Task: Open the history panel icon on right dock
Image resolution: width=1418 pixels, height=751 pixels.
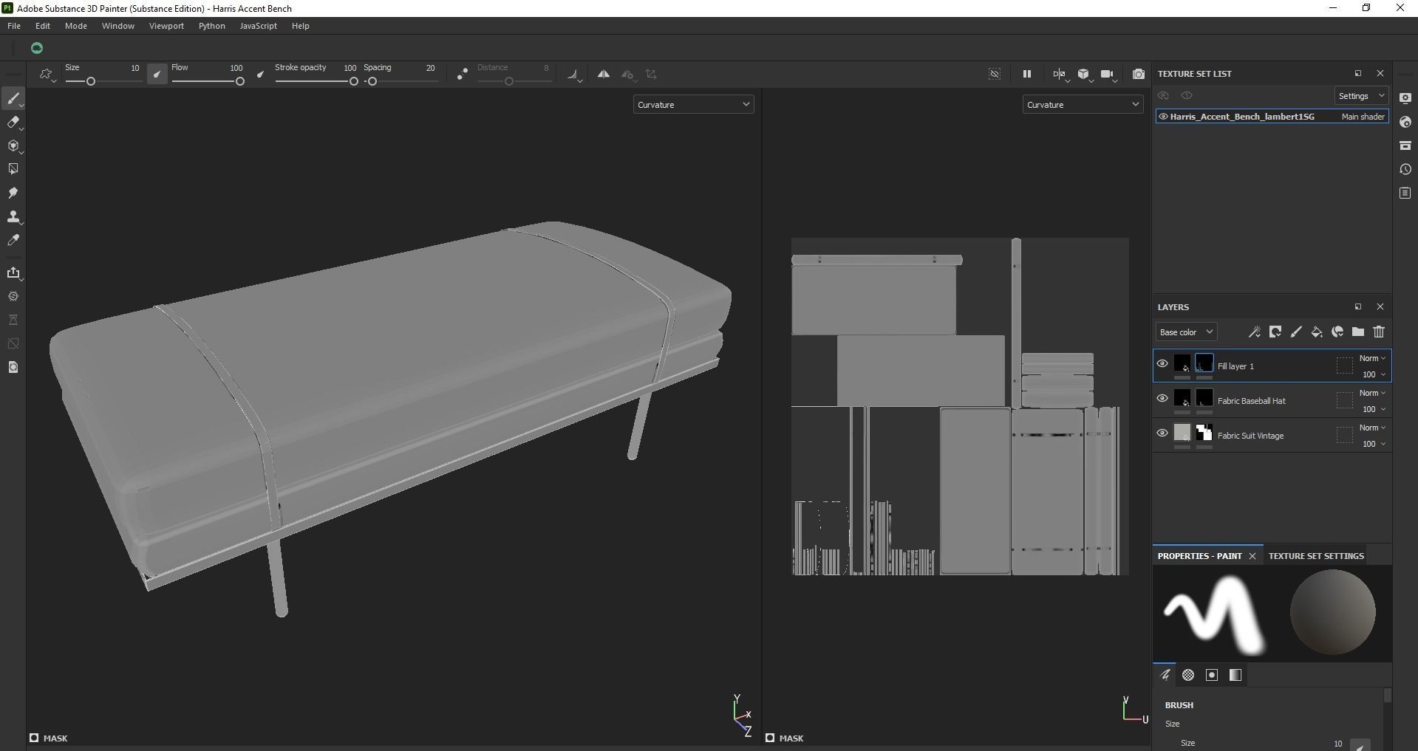Action: coord(1405,169)
